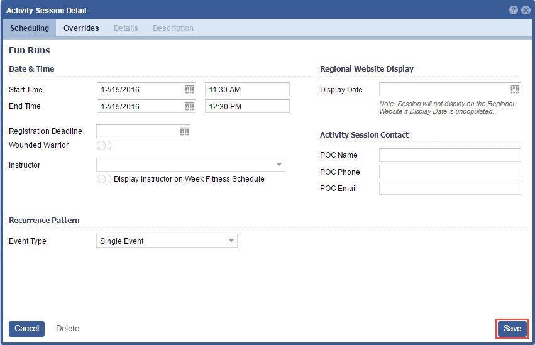535x345 pixels.
Task: Click the Cancel button
Action: (26, 329)
